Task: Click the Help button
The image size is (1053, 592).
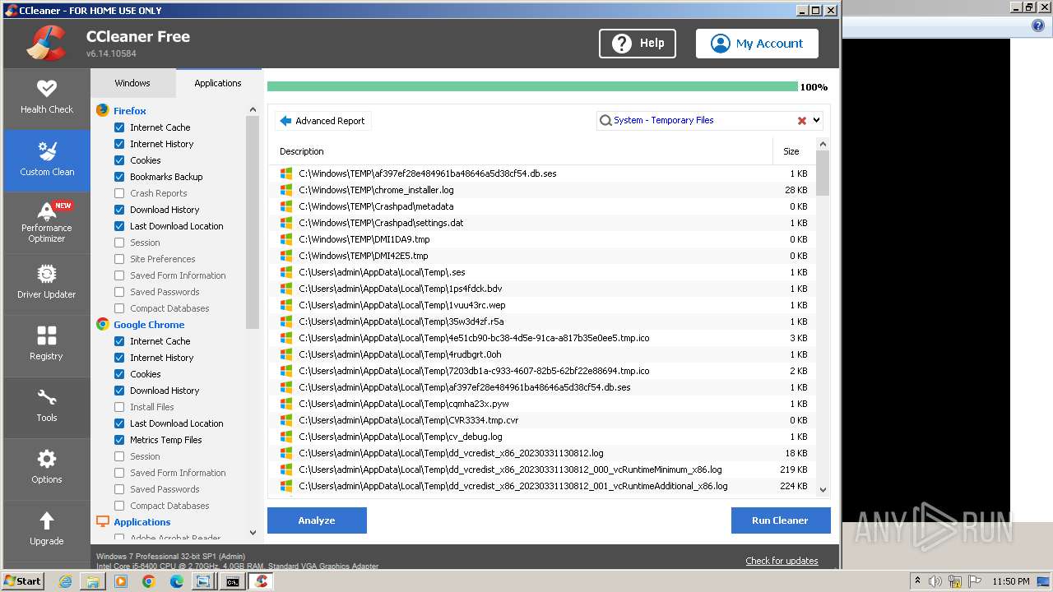Action: (638, 44)
